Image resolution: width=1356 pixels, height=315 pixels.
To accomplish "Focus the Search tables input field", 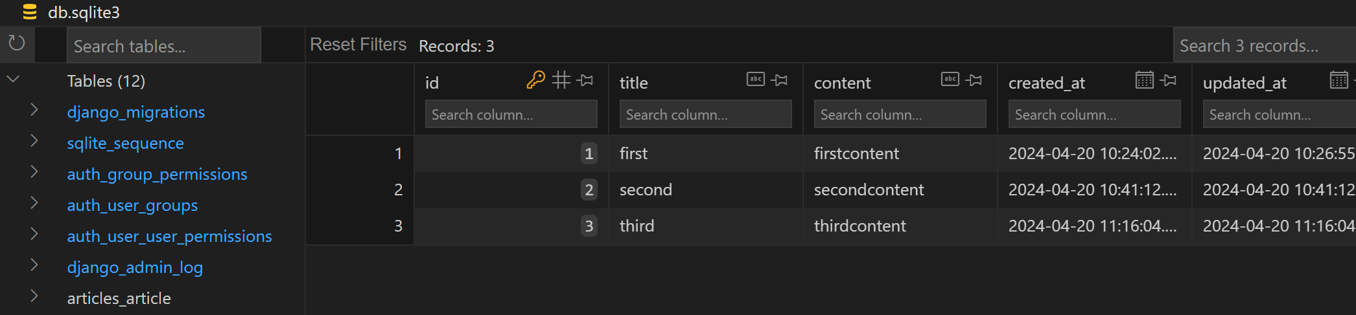I will (x=163, y=46).
